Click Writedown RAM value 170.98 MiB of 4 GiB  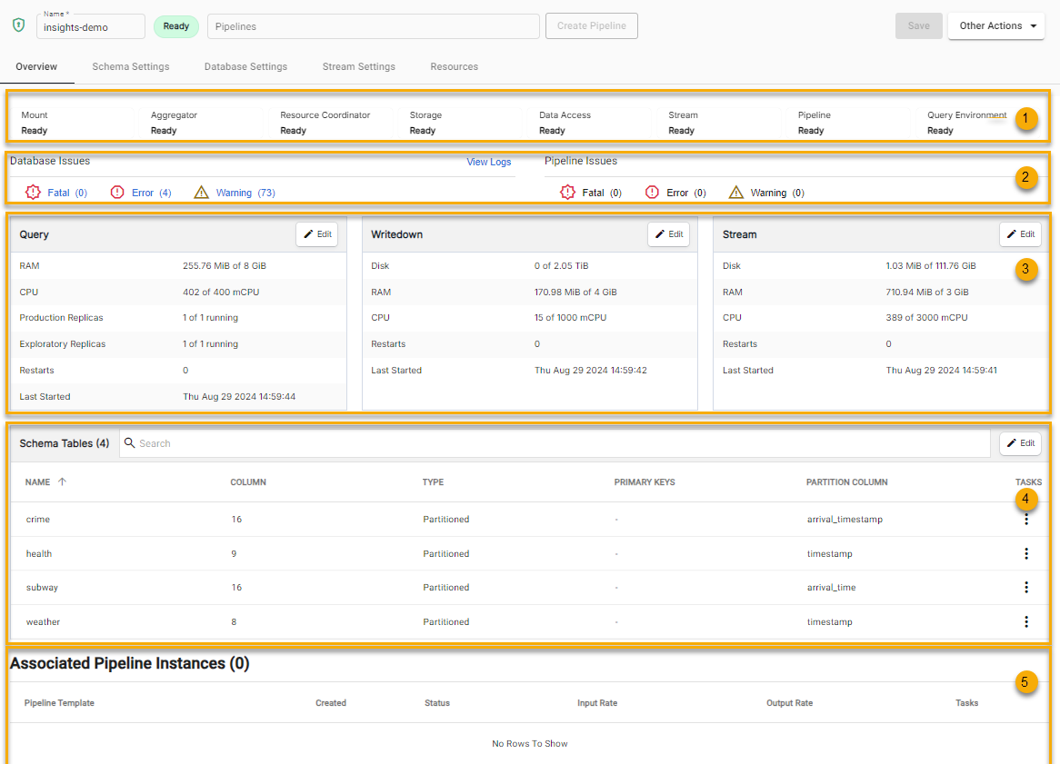click(575, 292)
